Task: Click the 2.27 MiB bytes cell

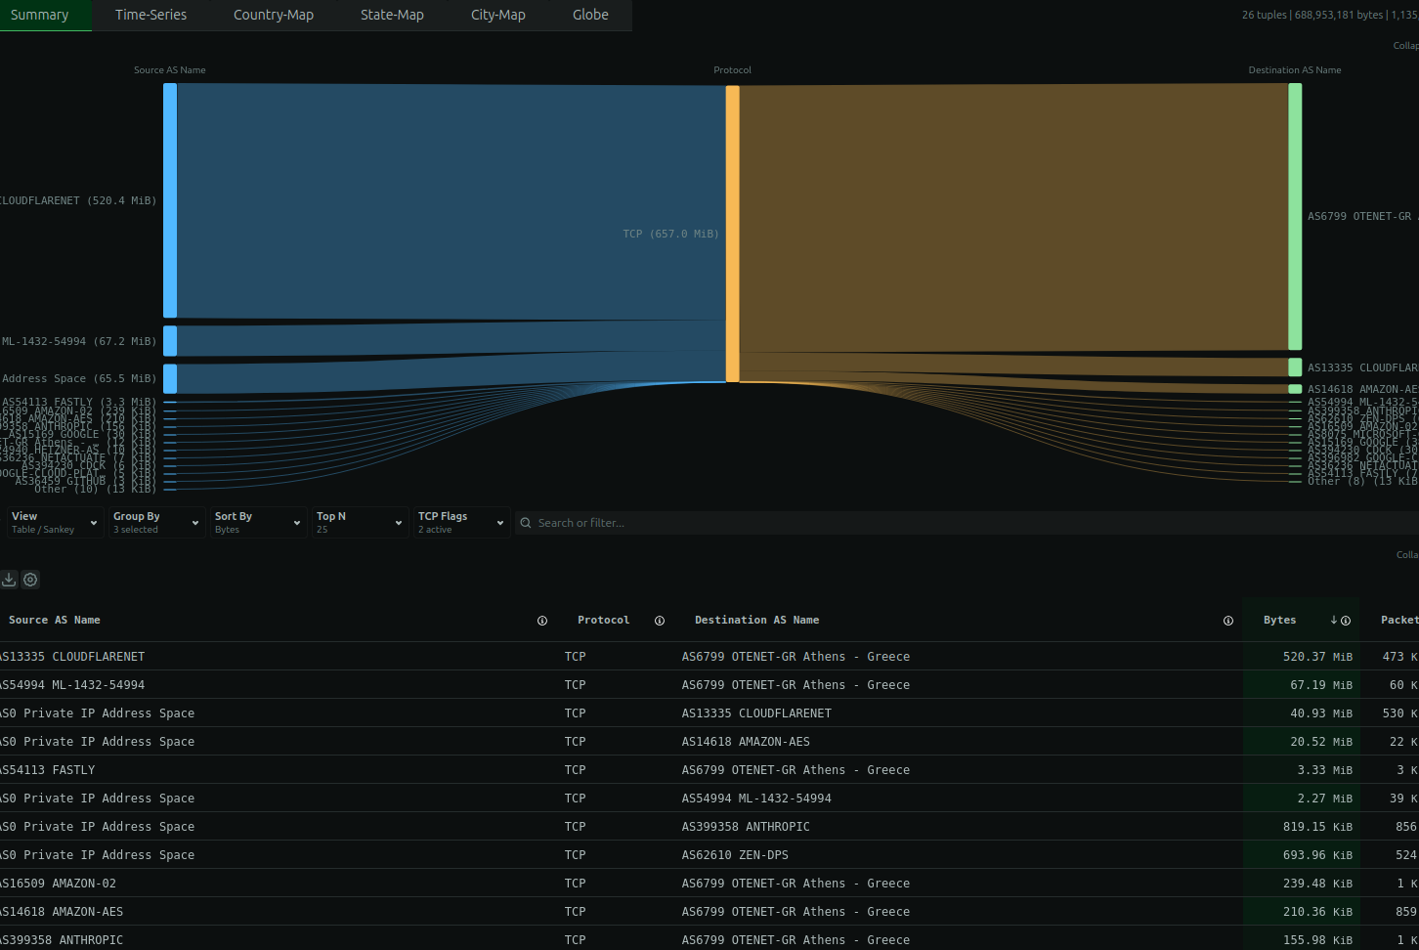Action: [x=1301, y=799]
